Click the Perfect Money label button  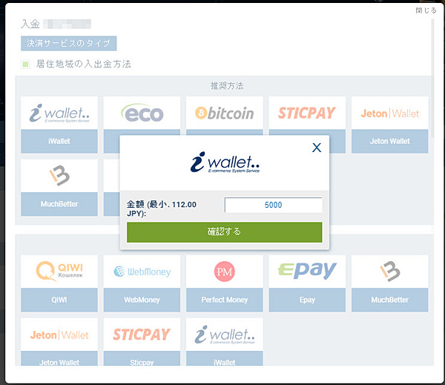pyautogui.click(x=225, y=300)
